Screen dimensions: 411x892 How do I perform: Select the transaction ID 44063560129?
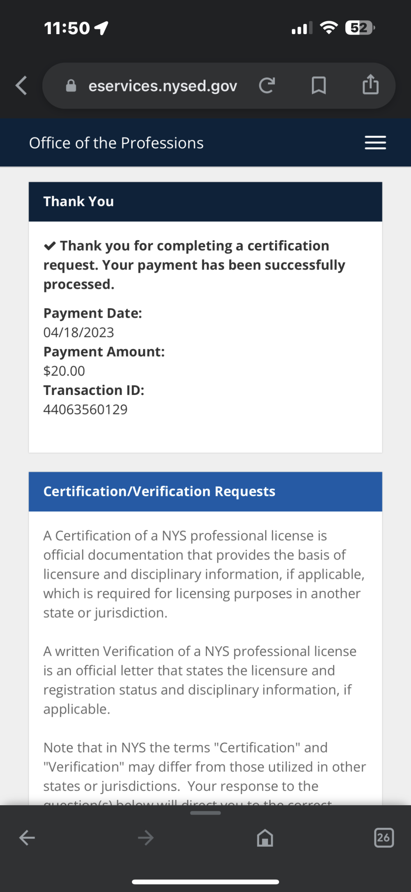85,409
